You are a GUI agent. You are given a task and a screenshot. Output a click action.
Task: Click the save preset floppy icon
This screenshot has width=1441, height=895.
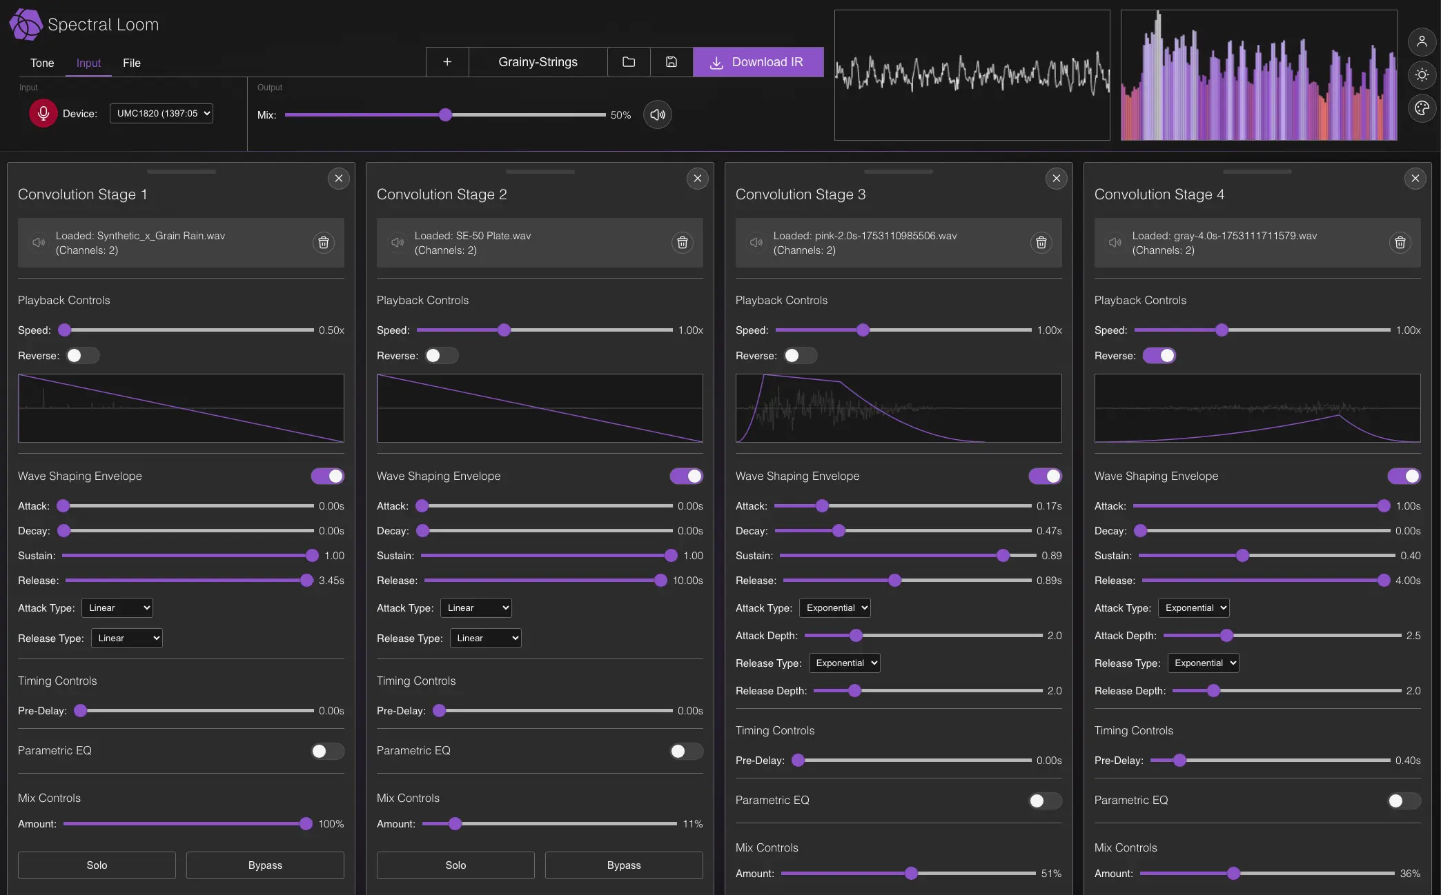tap(671, 62)
